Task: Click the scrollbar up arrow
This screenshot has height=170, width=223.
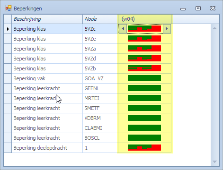Action: coord(214,28)
